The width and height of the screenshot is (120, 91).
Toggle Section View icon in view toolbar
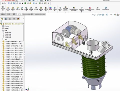pyautogui.click(x=100, y=15)
